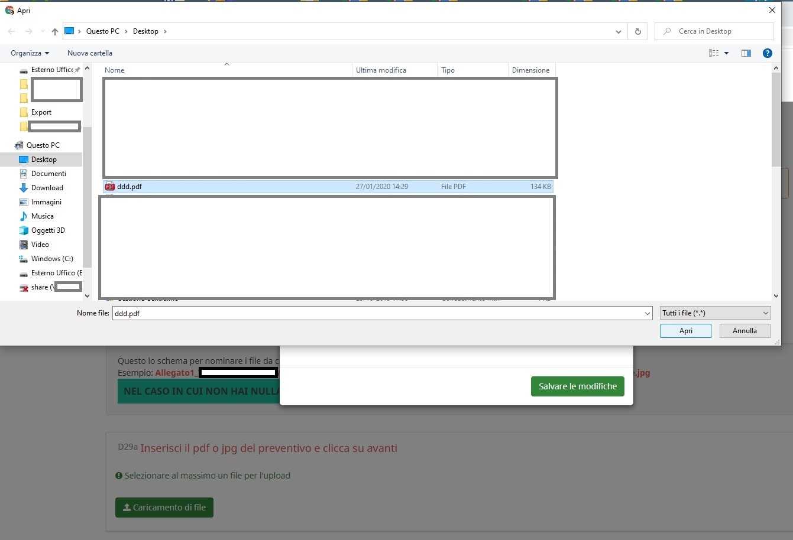Select Desktop in the navigation pane

[x=44, y=160]
